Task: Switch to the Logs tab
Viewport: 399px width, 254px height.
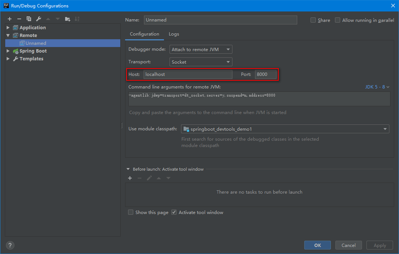Action: (174, 34)
